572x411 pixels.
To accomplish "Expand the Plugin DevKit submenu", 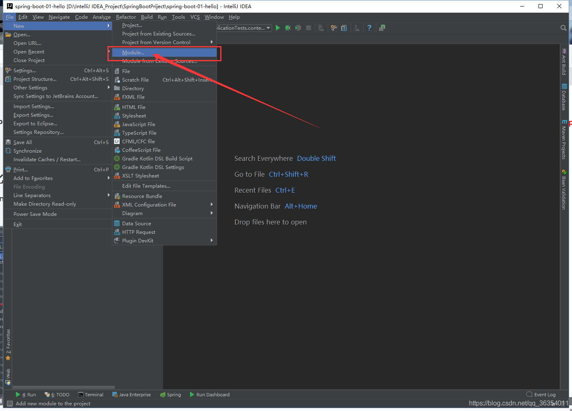I will tap(165, 241).
